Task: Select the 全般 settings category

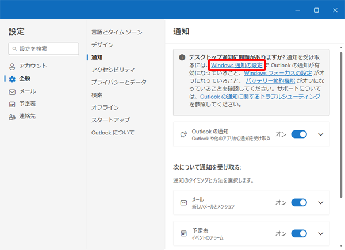Action: [25, 79]
